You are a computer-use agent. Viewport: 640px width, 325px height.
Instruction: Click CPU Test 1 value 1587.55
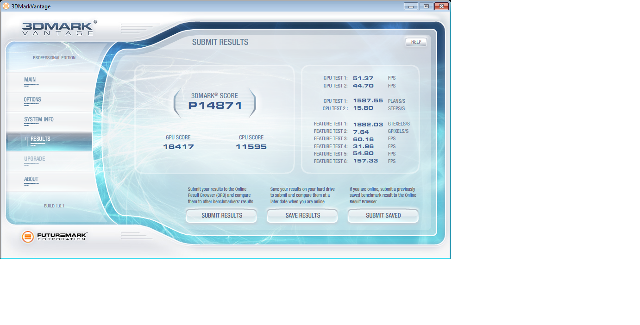[x=368, y=100]
